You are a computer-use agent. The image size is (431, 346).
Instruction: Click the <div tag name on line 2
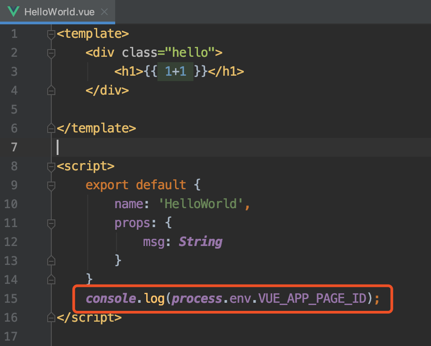click(100, 53)
